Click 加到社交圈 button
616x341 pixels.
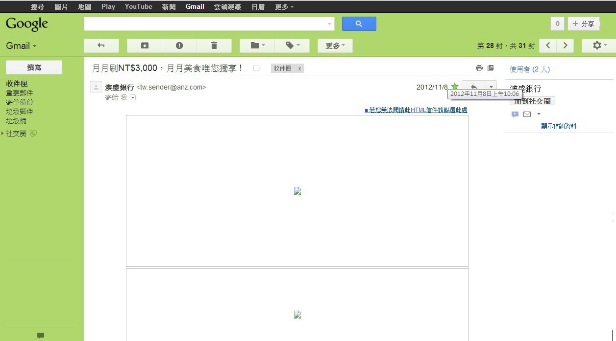[x=532, y=101]
